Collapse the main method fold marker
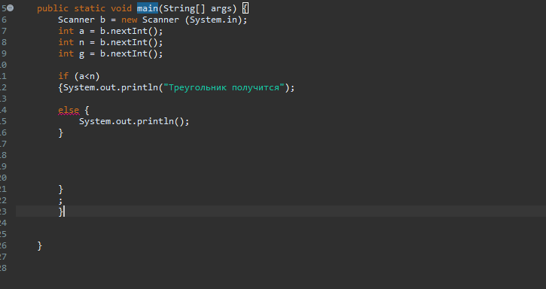The width and height of the screenshot is (546, 289). point(11,8)
